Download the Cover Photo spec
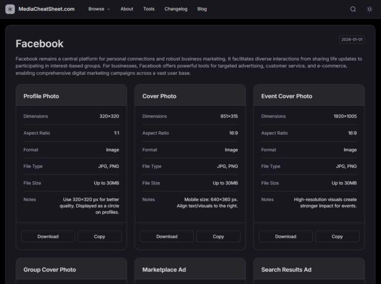 [167, 236]
